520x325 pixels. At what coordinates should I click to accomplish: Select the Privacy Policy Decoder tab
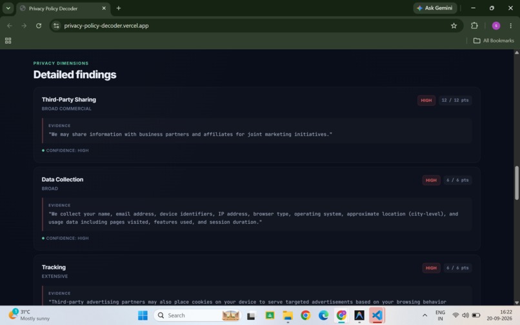tap(63, 8)
